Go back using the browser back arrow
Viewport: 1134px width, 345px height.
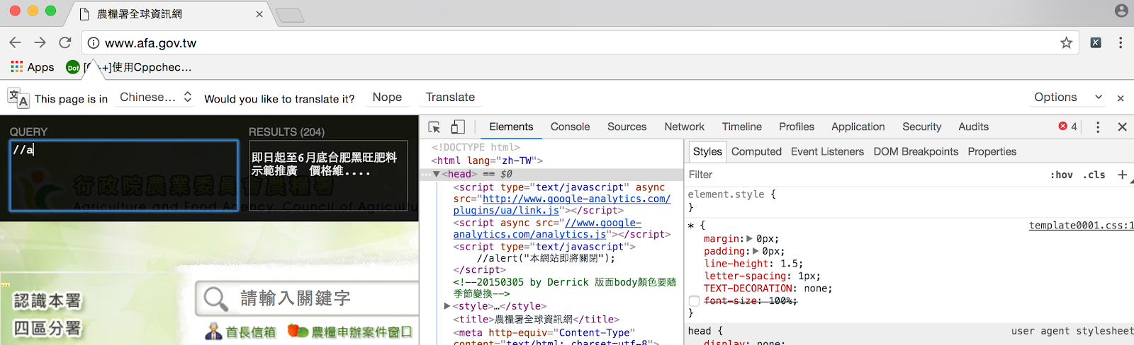pos(15,42)
